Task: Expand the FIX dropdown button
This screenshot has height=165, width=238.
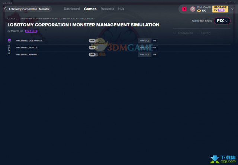Action: (222, 21)
